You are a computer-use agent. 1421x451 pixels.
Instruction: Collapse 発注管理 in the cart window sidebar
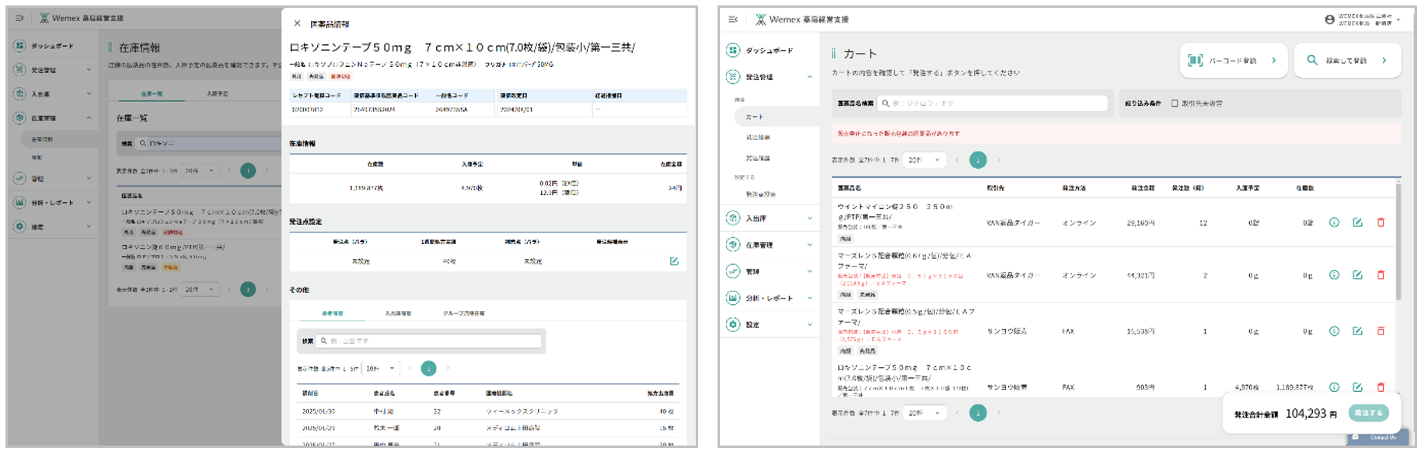[809, 77]
